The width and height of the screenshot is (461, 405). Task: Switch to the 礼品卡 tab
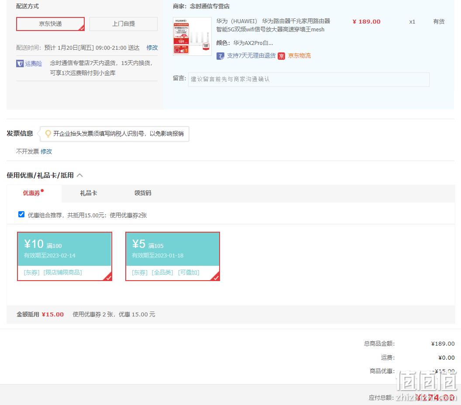[x=89, y=193]
